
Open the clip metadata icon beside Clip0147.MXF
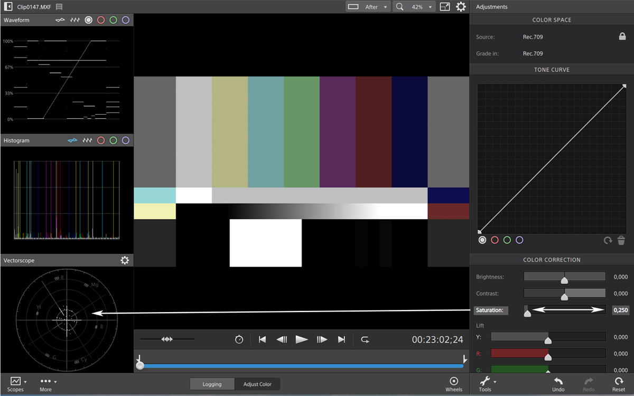click(x=59, y=7)
